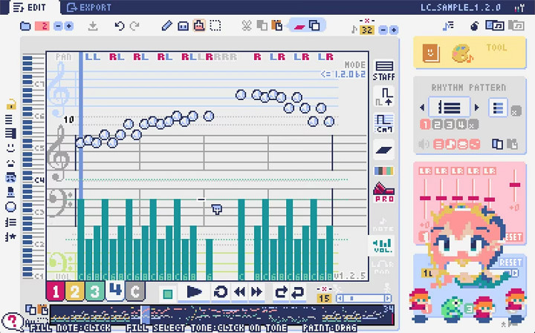Click the blue list button in Rhythm Pattern
The width and height of the screenshot is (535, 333).
498,108
